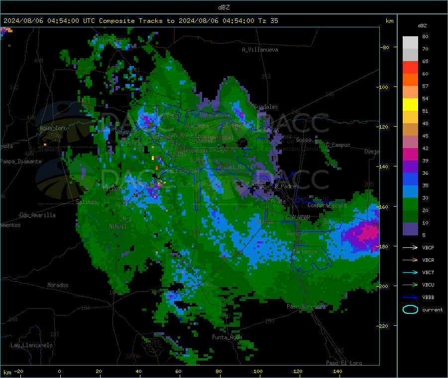Pick the green swatch between 30 and 20
This screenshot has width=448, height=378.
point(410,204)
